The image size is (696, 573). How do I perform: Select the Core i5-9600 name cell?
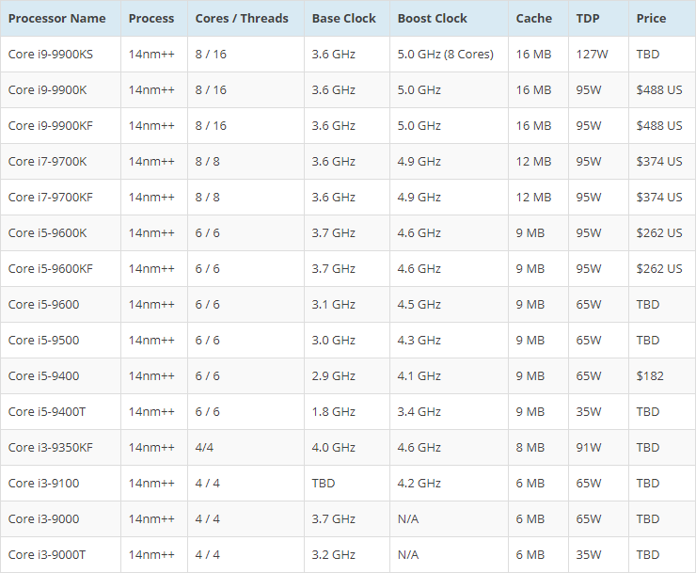tap(60, 304)
